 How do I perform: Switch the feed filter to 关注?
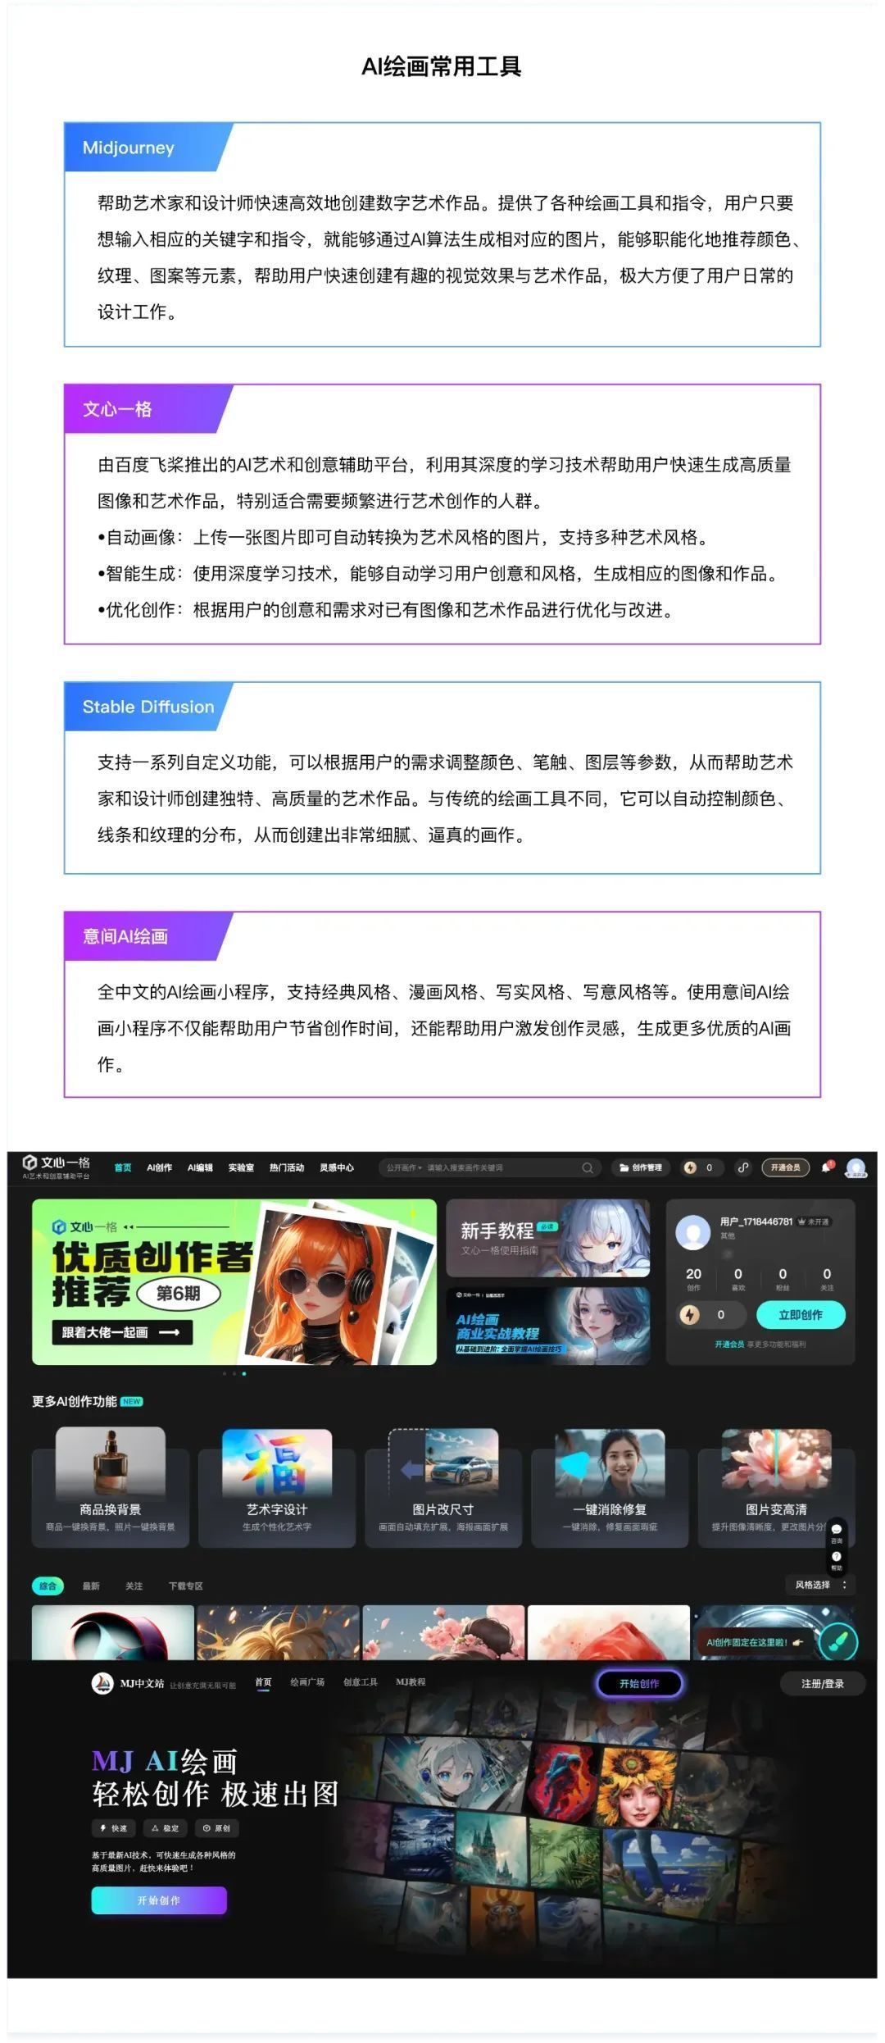[134, 1586]
